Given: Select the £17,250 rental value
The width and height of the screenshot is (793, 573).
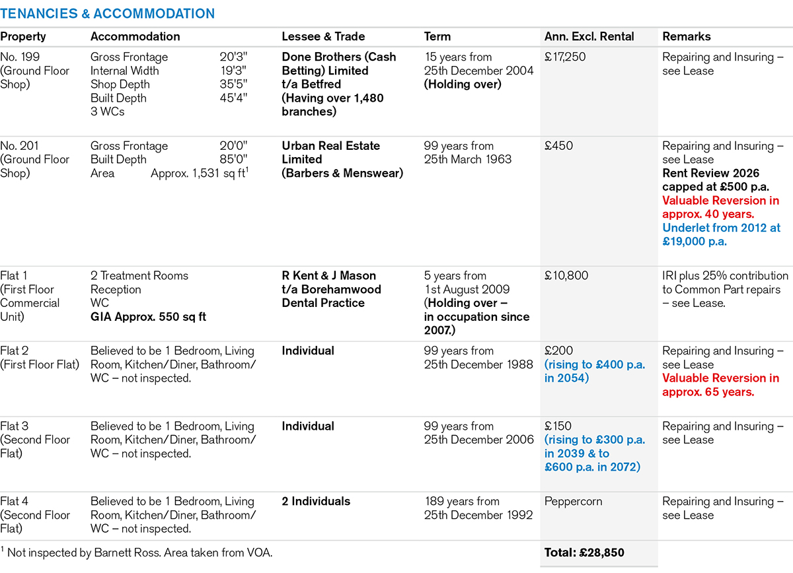Looking at the screenshot, I should pyautogui.click(x=566, y=57).
